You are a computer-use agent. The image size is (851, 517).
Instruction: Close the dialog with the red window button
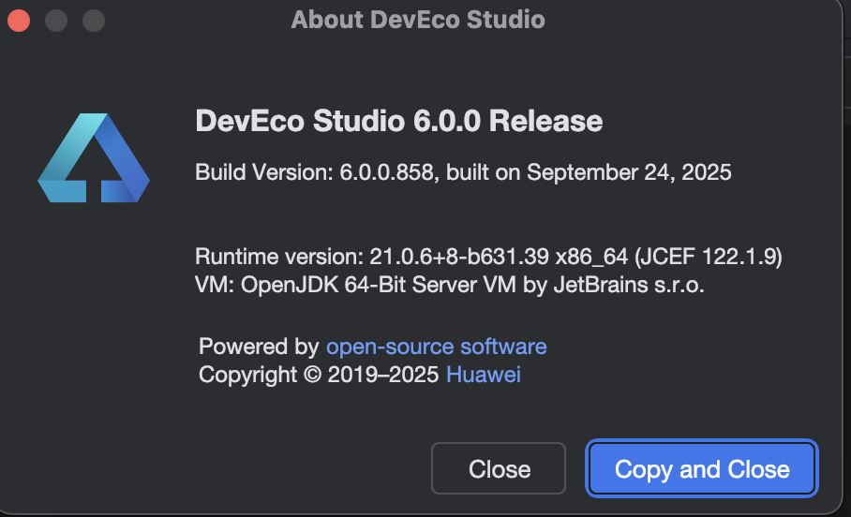[x=19, y=20]
